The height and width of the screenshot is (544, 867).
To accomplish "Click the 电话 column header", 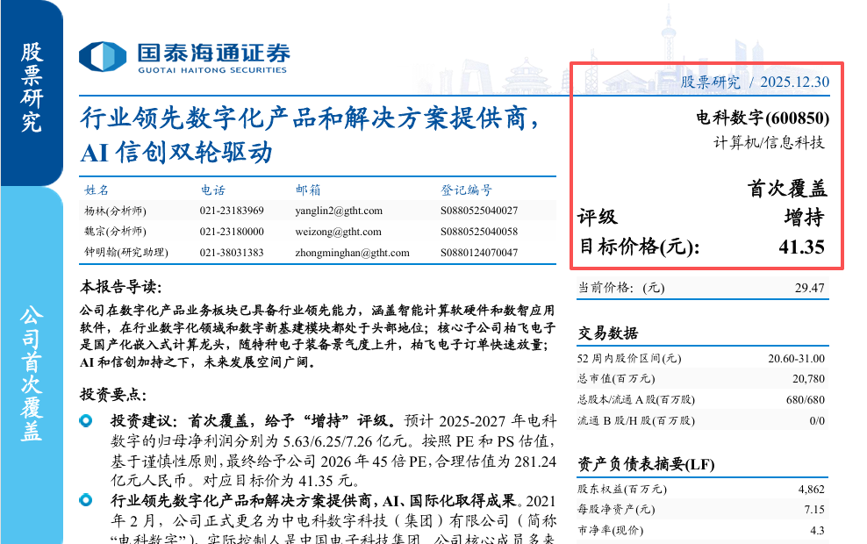I will (213, 190).
